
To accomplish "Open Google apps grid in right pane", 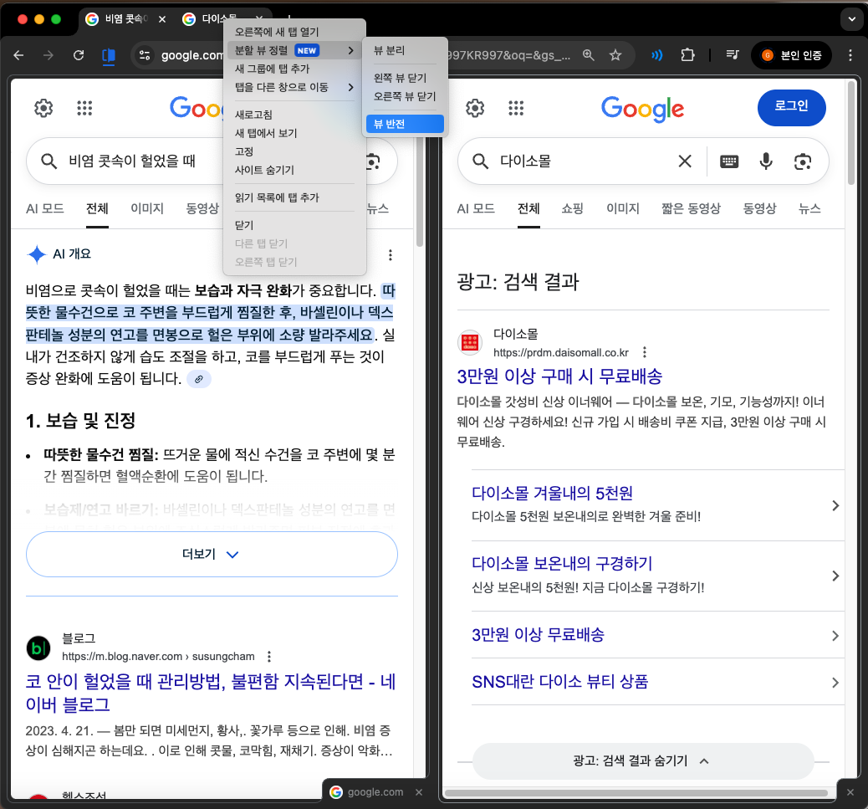I will [x=516, y=108].
